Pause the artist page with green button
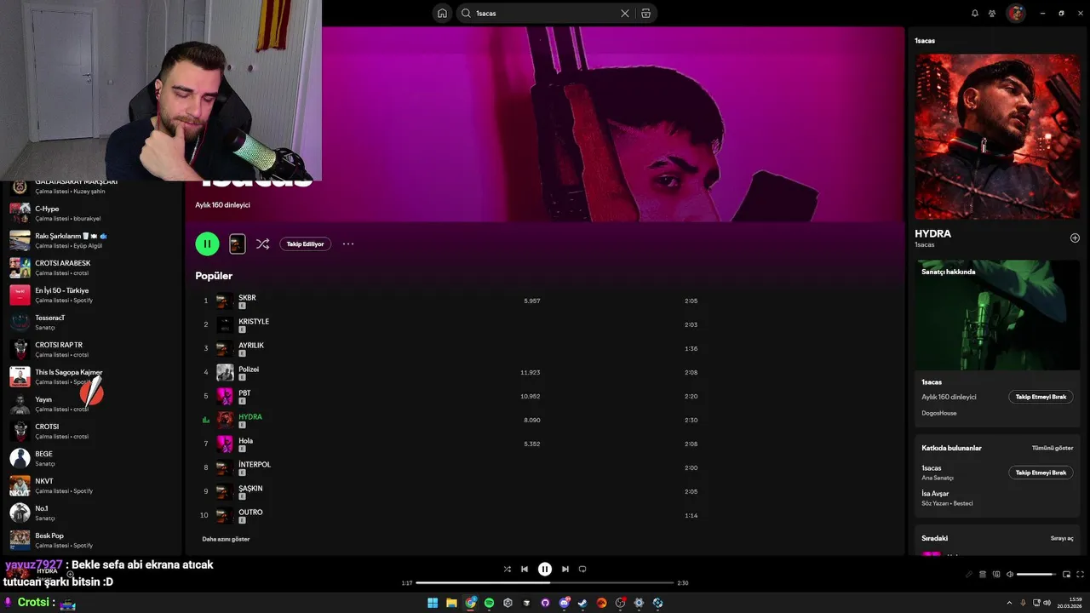Viewport: 1090px width, 613px height. click(207, 243)
